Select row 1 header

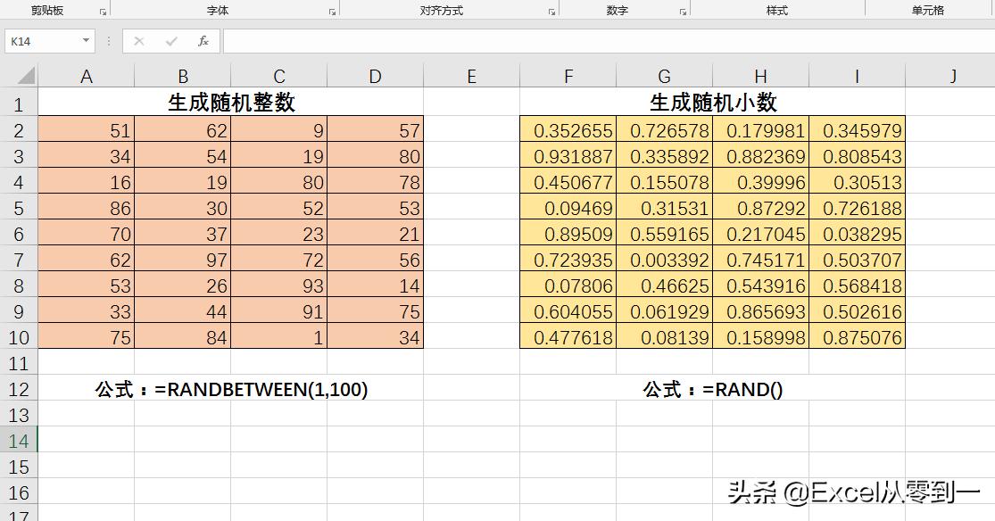pyautogui.click(x=19, y=103)
